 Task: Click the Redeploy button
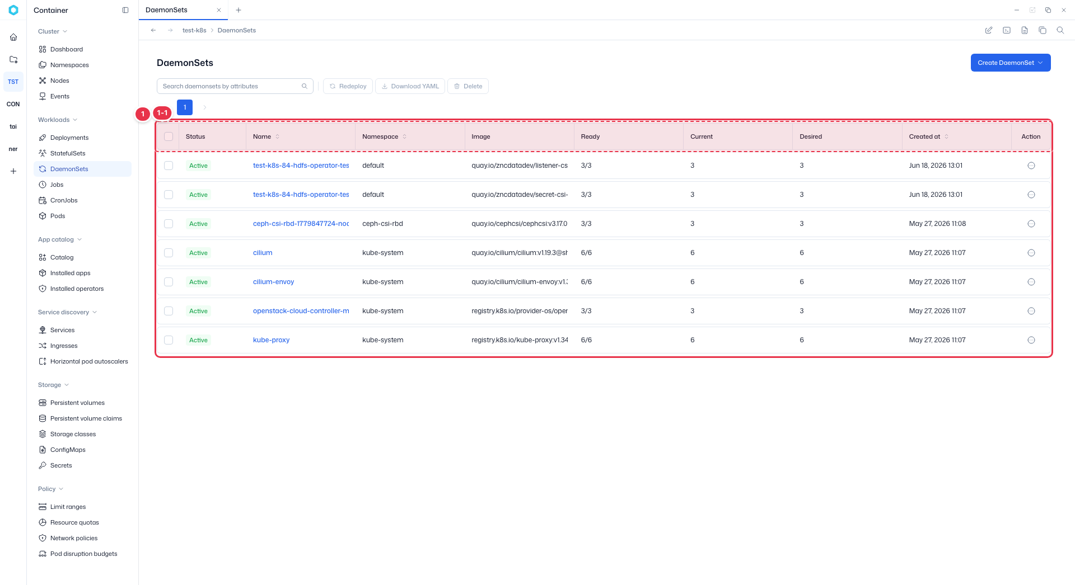click(348, 86)
